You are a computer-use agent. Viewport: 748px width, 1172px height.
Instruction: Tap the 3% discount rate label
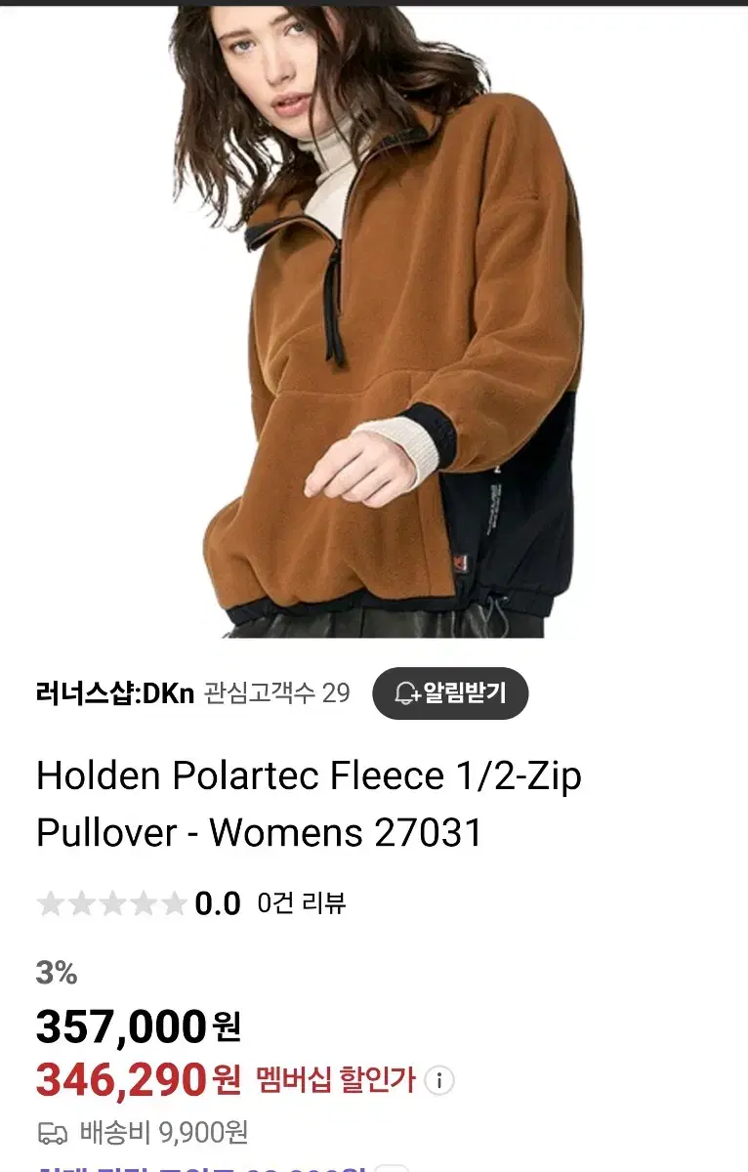(x=57, y=973)
